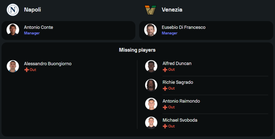
Task: Click the injury cross under Richie Sagrado
Action: 165,89
